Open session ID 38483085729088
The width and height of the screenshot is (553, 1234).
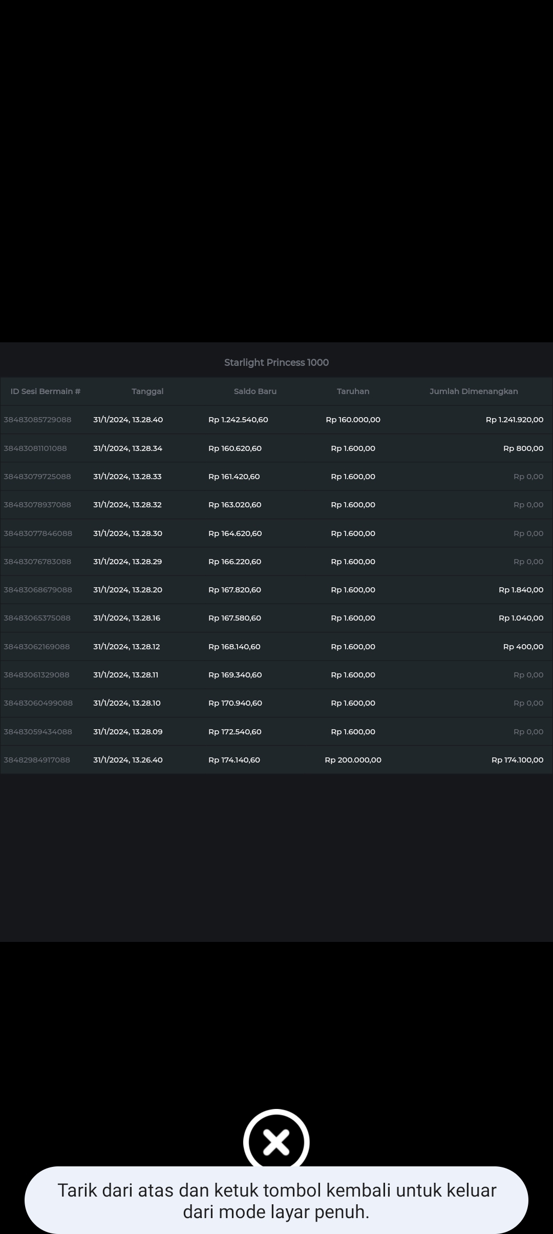pos(37,420)
